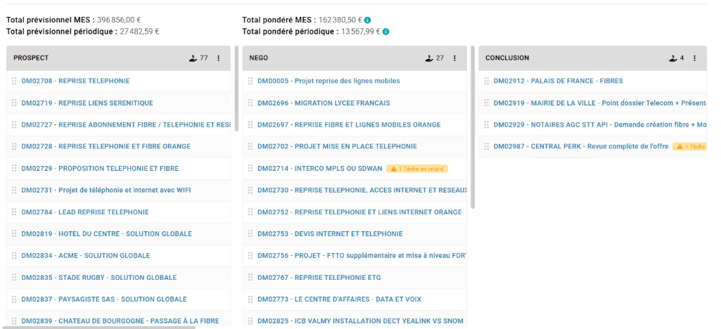Click drag handle of DM00005 card
This screenshot has width=721, height=329.
[x=250, y=81]
